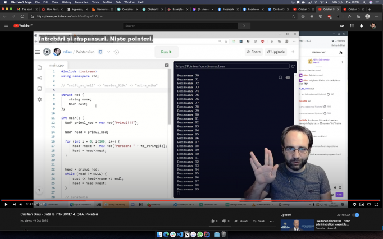Click the YouTube search magnifier button

[x=244, y=26]
